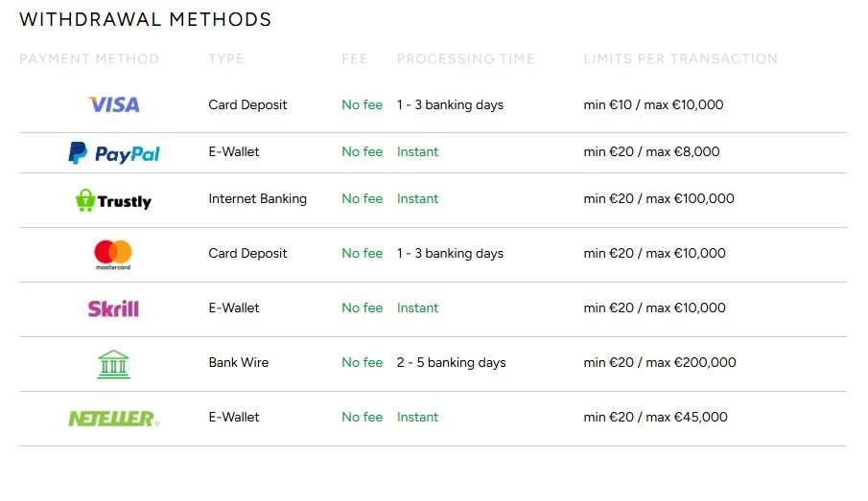The image size is (868, 501).
Task: Click the Fee column header
Action: coord(354,58)
